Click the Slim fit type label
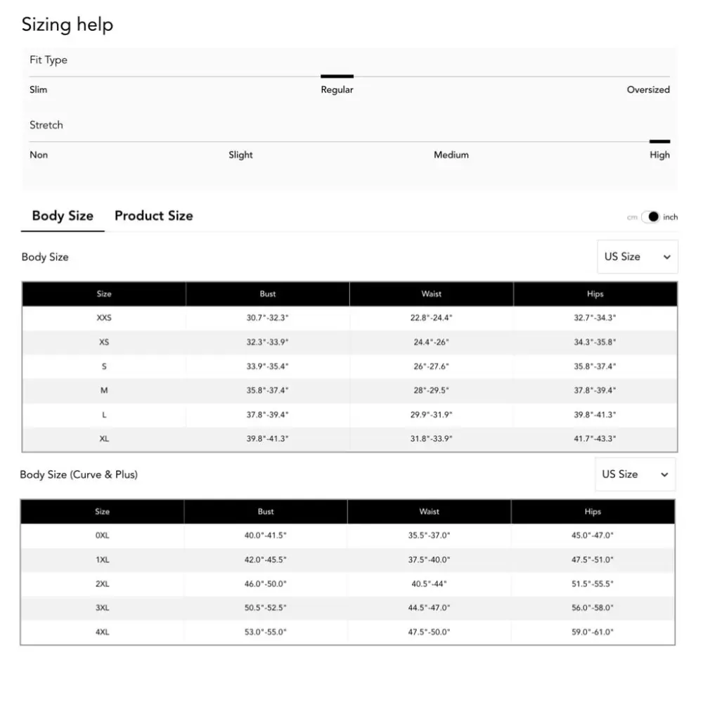703x703 pixels. (x=39, y=90)
